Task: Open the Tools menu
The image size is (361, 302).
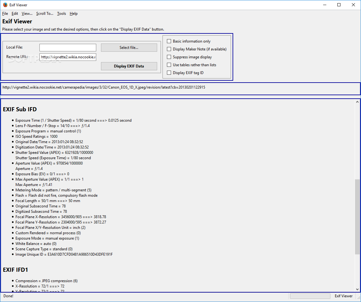Action: tap(62, 14)
